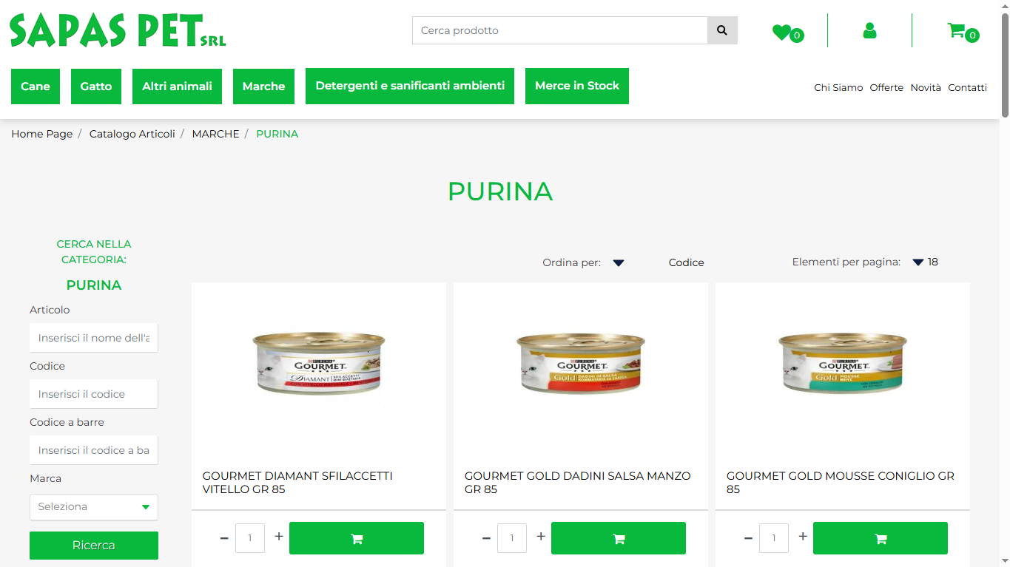
Task: Add Gourmet Diamant Sfilaccetti Vitello to cart
Action: click(x=357, y=538)
